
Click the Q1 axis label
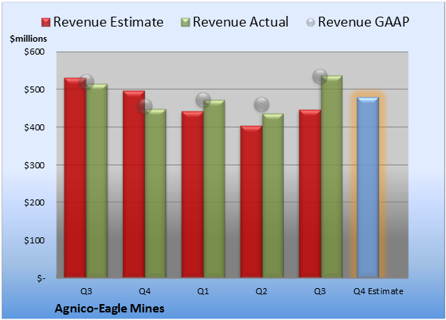click(203, 291)
